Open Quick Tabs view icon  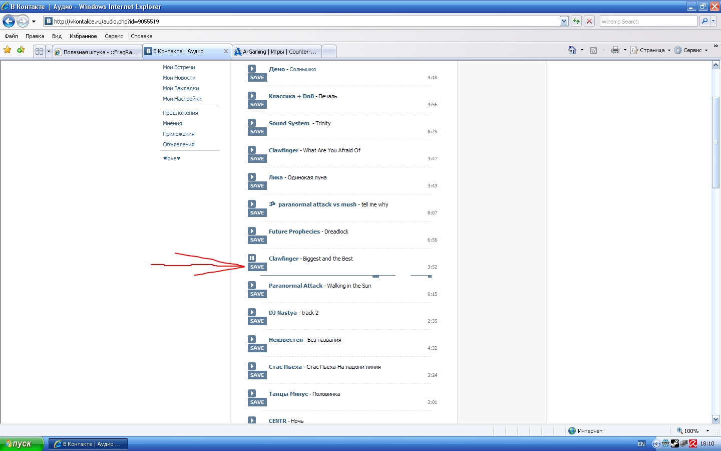click(x=40, y=51)
